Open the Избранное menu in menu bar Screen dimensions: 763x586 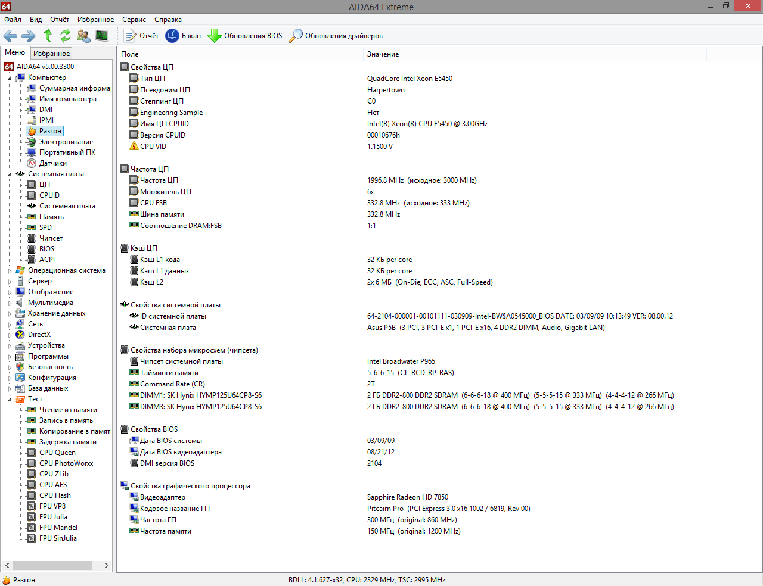pos(95,20)
